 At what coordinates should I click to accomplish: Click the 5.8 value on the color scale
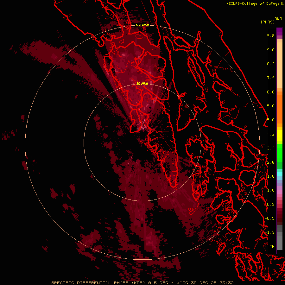(271, 106)
